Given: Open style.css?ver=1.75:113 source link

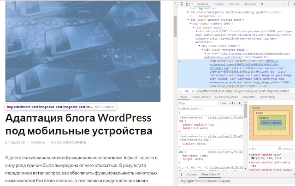Looking at the screenshot, I should coord(225,152).
